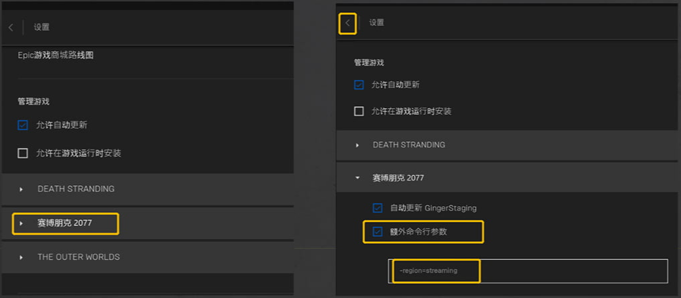Click 管理游戏 heading in left panel
681x298 pixels.
(x=33, y=102)
